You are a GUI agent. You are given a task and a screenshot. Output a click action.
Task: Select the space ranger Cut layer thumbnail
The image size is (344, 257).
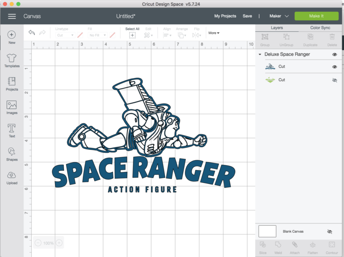point(270,66)
